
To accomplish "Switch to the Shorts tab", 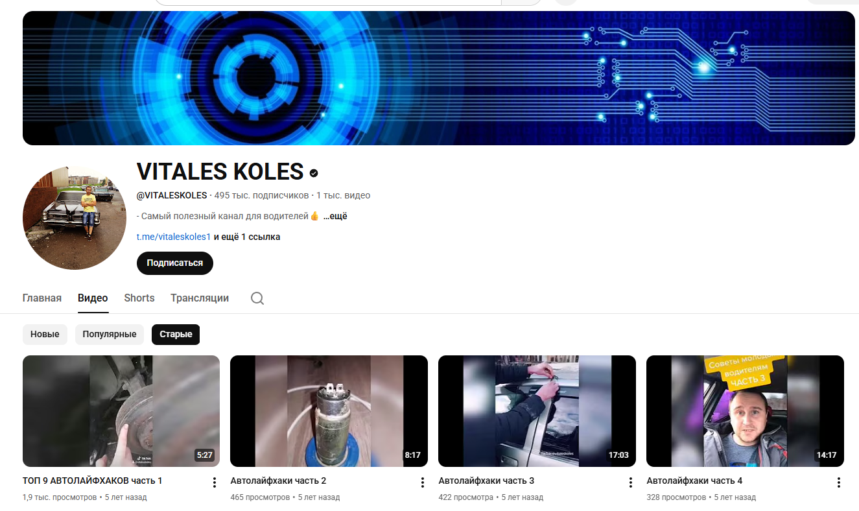I will tap(139, 298).
